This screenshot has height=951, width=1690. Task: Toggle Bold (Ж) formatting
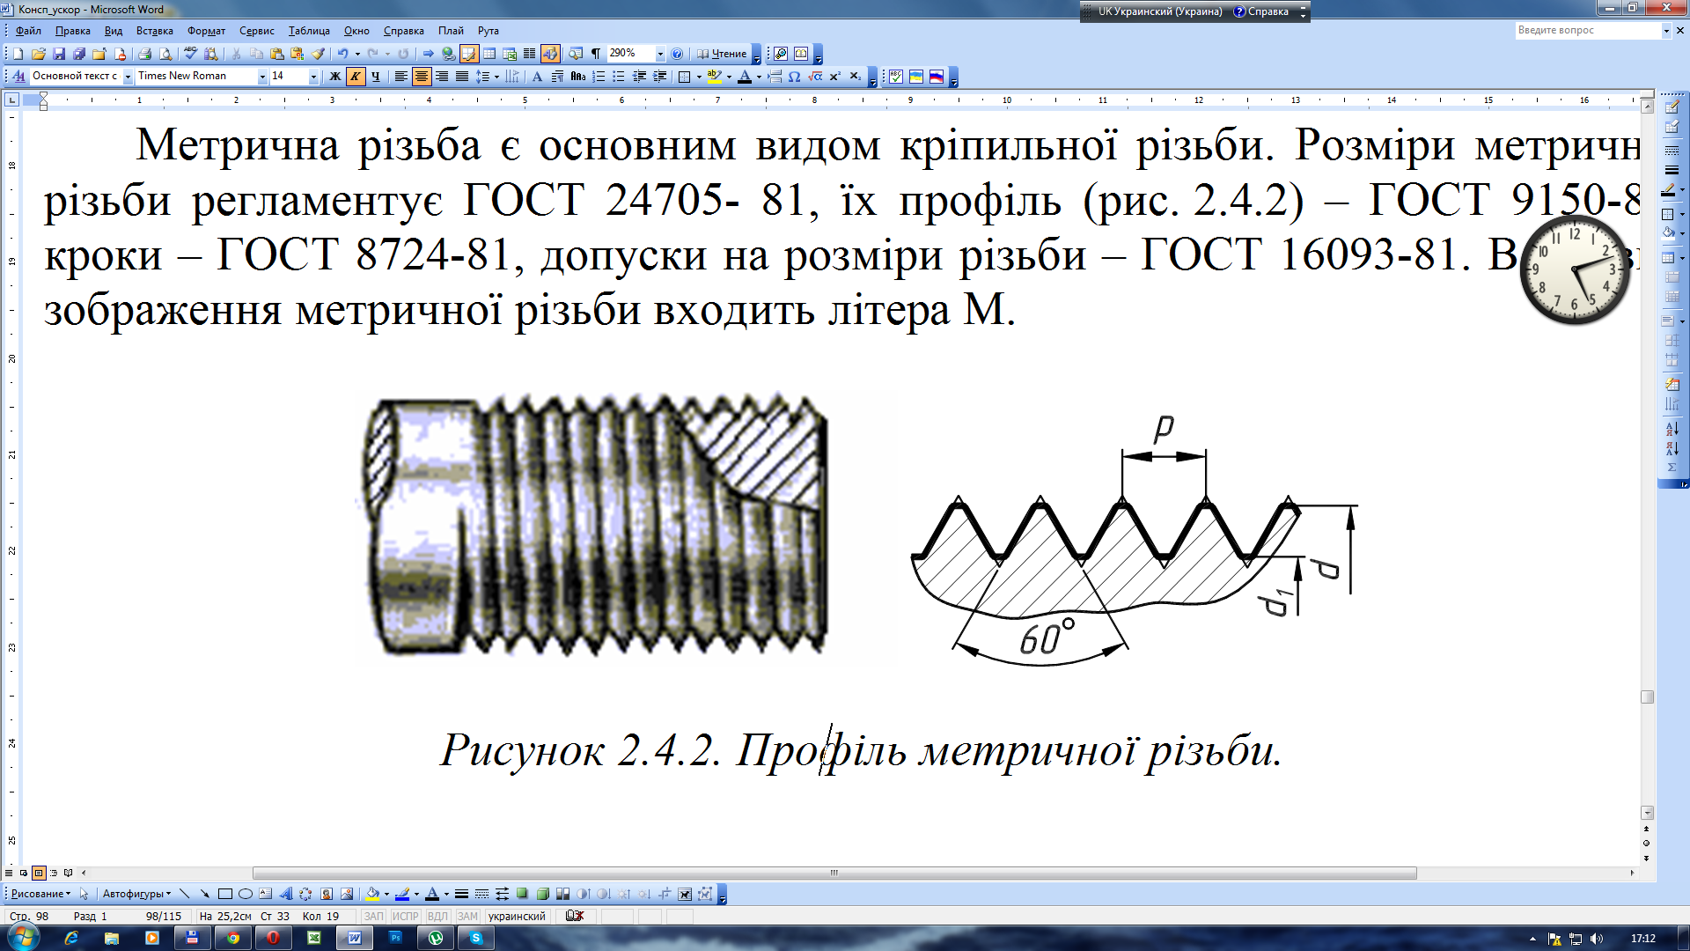coord(334,77)
